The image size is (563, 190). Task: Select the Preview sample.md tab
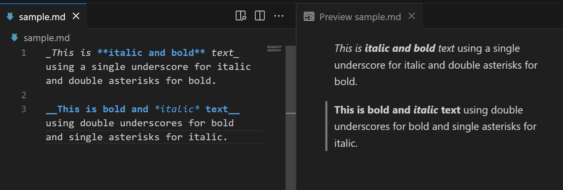pyautogui.click(x=360, y=17)
